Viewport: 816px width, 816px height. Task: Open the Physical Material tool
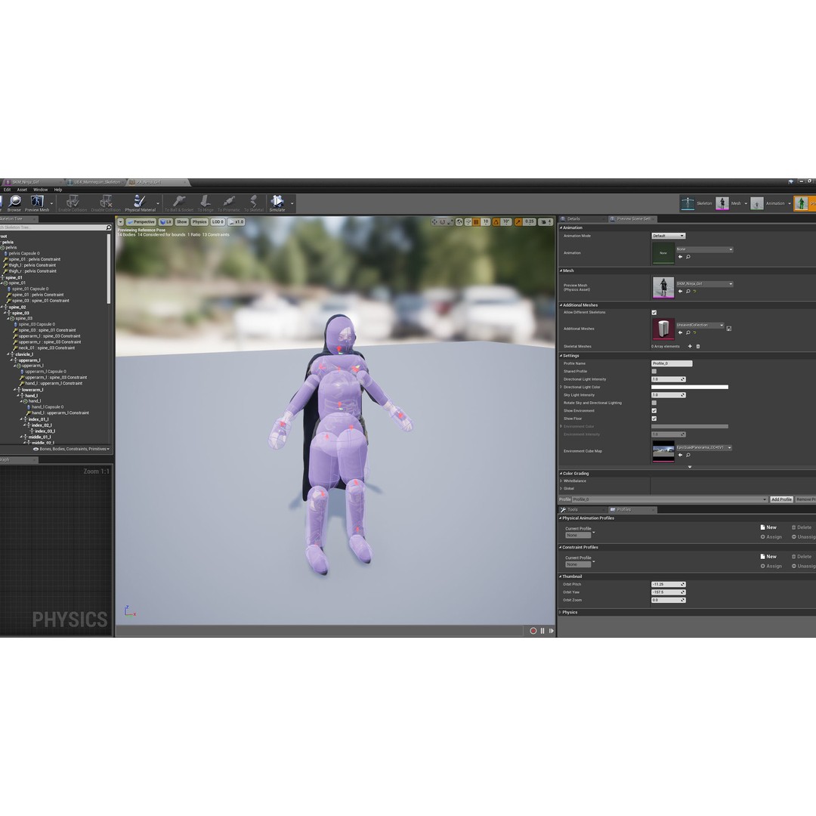[140, 203]
